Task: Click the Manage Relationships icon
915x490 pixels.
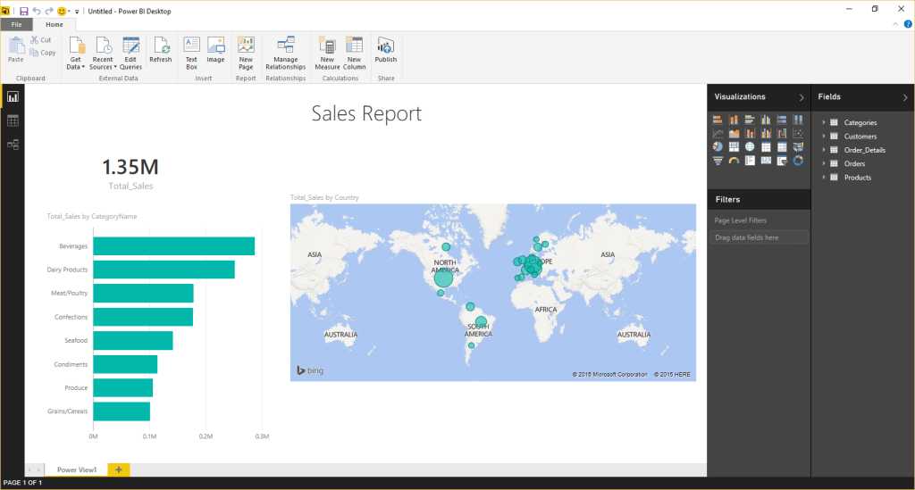Action: (285, 46)
